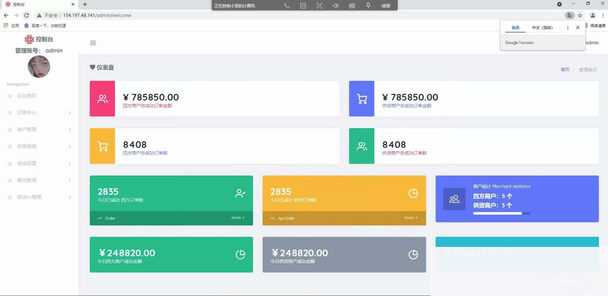The image size is (608, 296).
Task: Select 中文 (简体) tab in translate popup
Action: click(x=542, y=28)
